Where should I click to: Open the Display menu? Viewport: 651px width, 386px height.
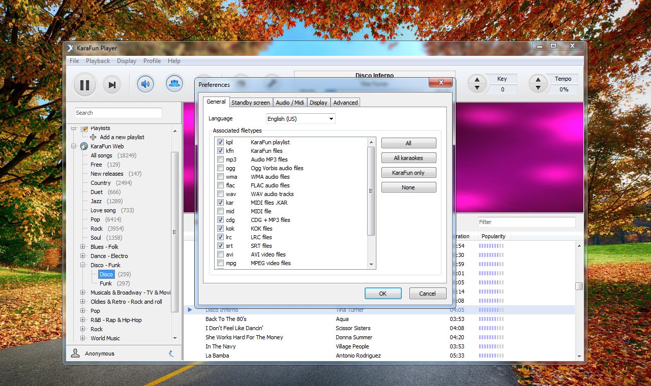[127, 61]
